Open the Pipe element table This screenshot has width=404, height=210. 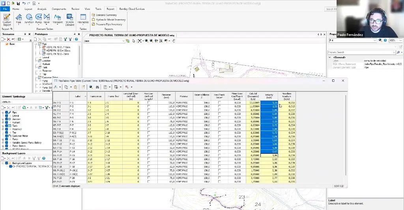click(19, 19)
